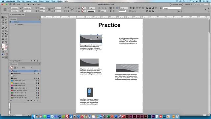The image size is (211, 119).
Task: Select the Zoom tool in toolbox
Action: [x=6, y=42]
